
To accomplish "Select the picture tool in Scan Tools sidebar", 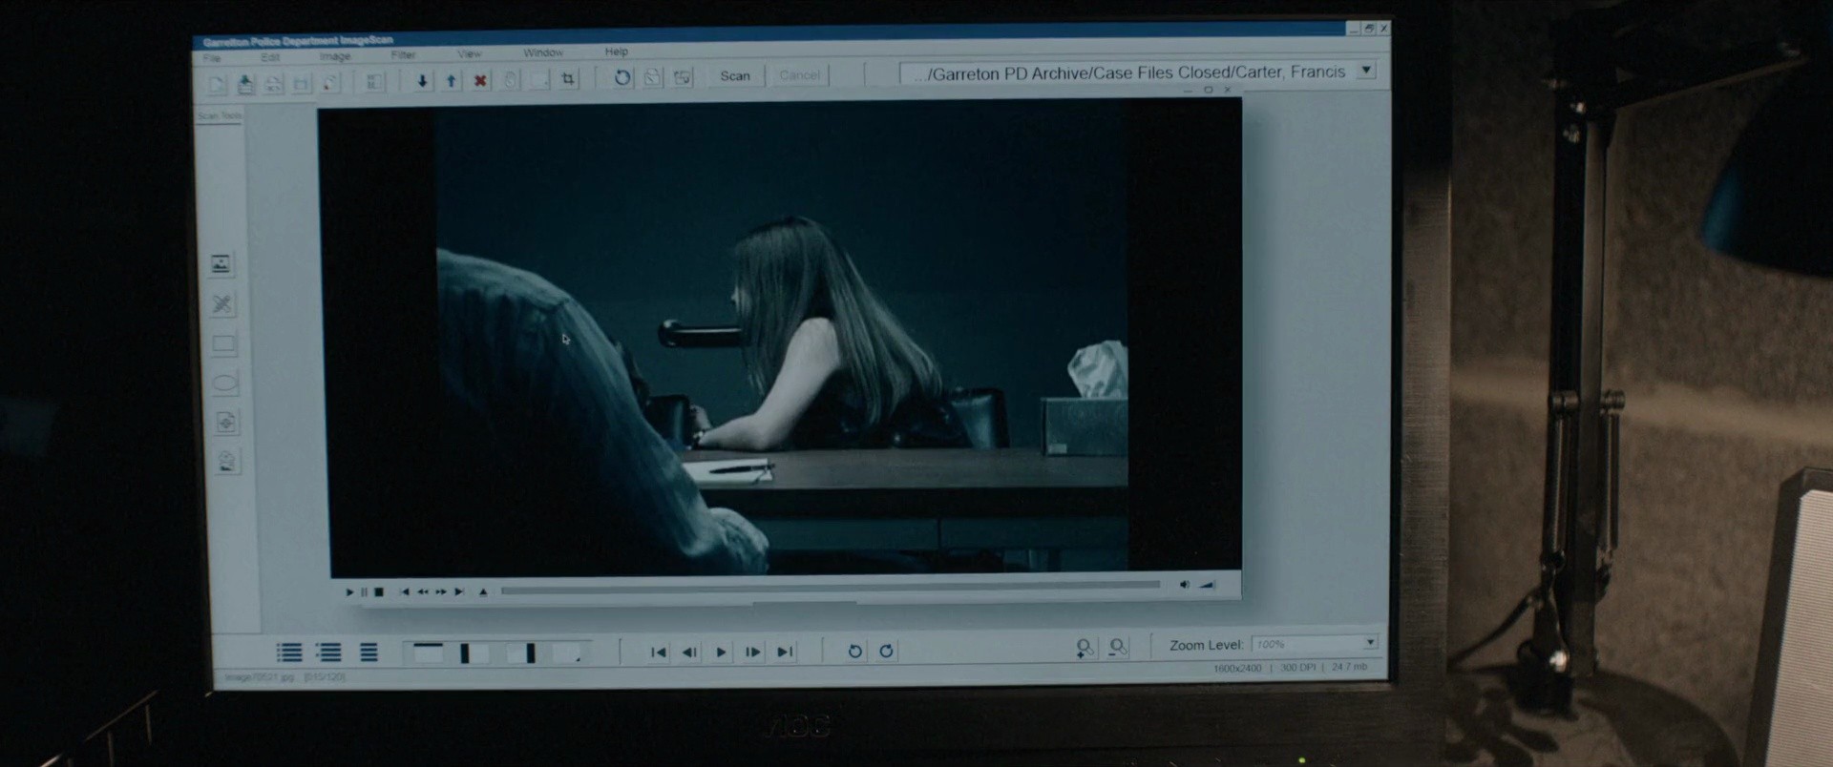I will click(221, 264).
